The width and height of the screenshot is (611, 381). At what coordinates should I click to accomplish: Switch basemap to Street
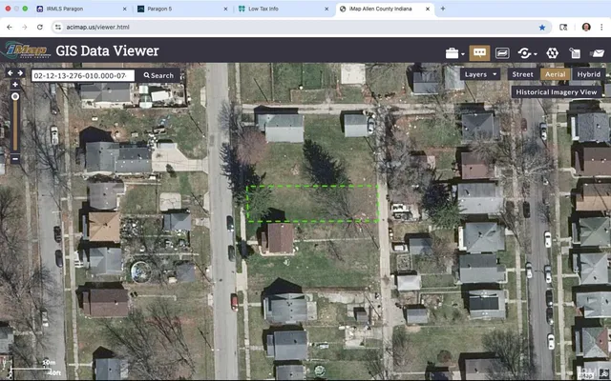[522, 73]
